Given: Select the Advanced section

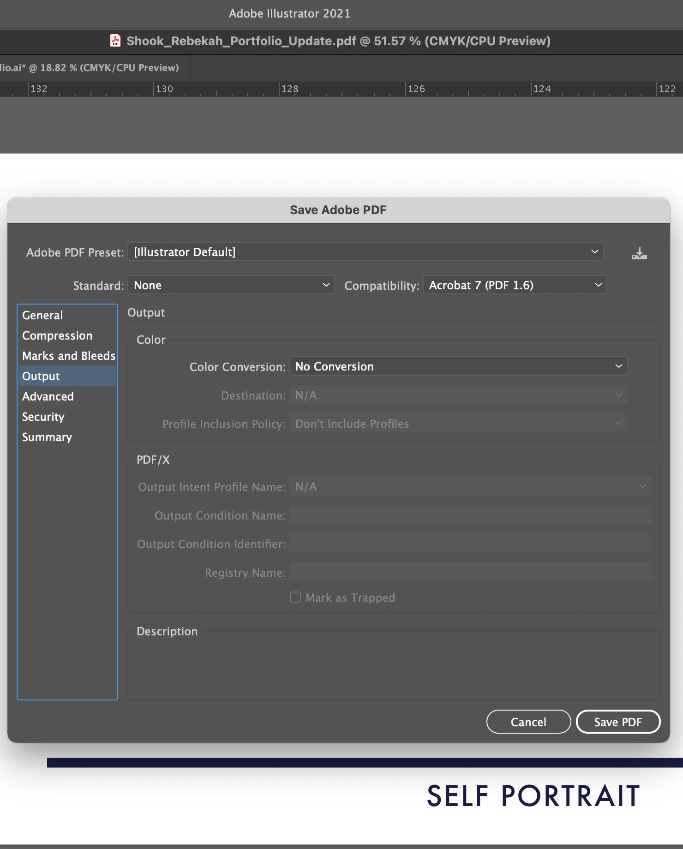Looking at the screenshot, I should [x=67, y=396].
